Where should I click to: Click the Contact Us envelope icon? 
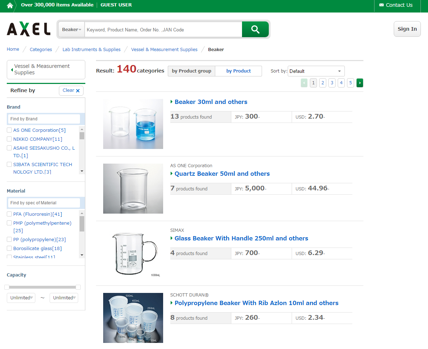pos(381,5)
